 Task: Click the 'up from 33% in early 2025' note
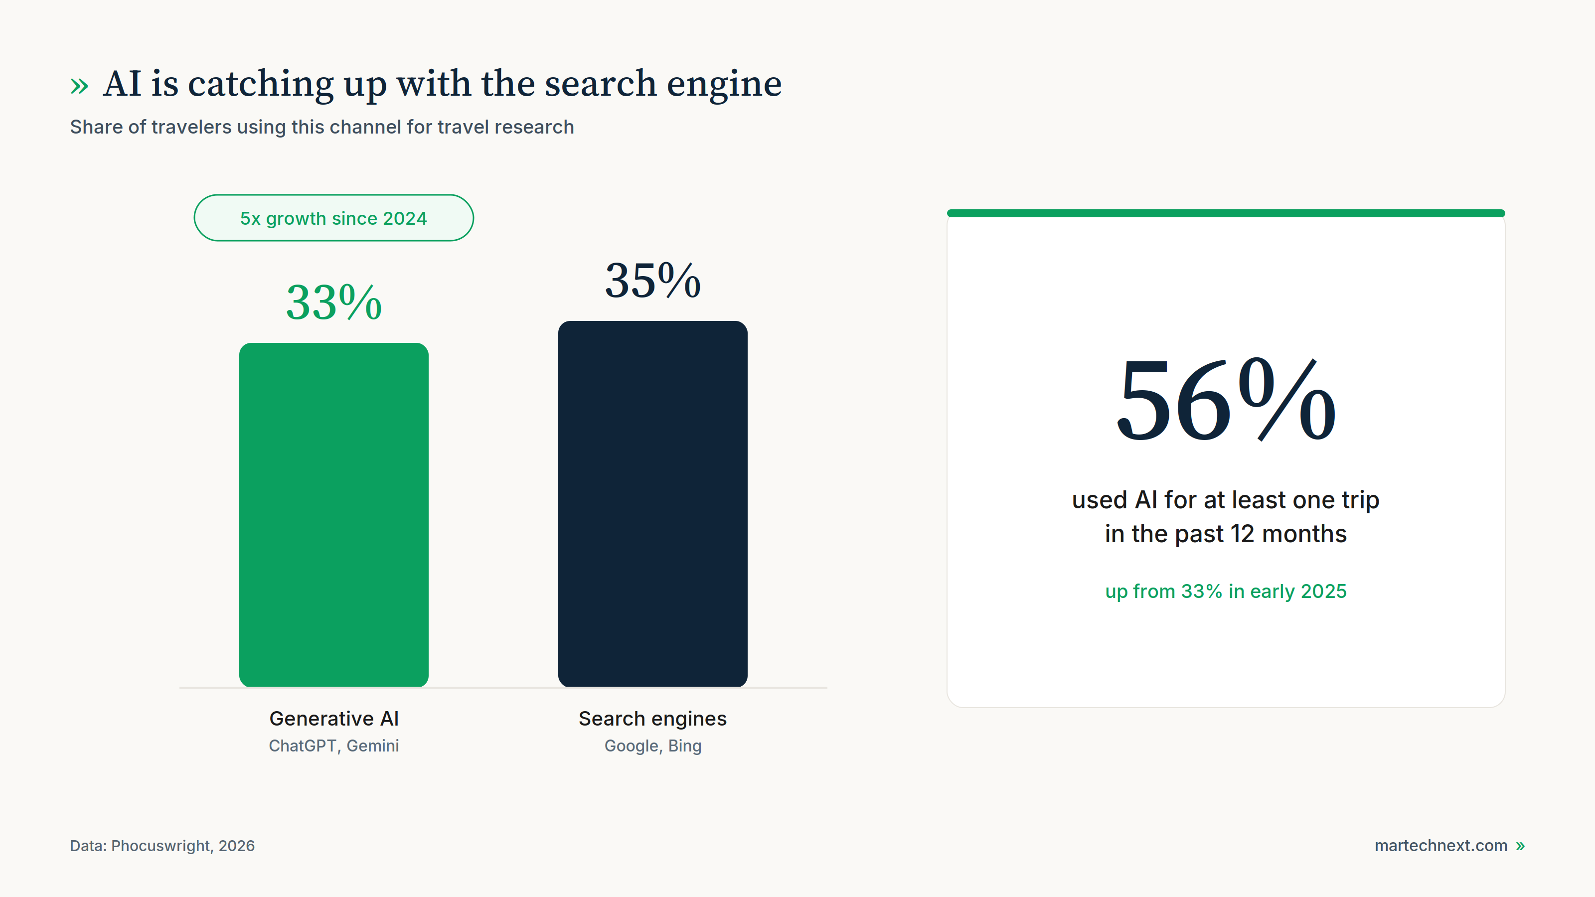tap(1225, 591)
